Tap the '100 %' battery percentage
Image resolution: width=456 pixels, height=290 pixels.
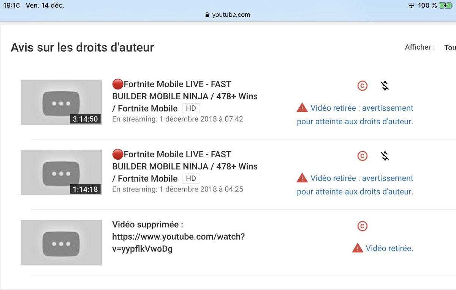(427, 6)
